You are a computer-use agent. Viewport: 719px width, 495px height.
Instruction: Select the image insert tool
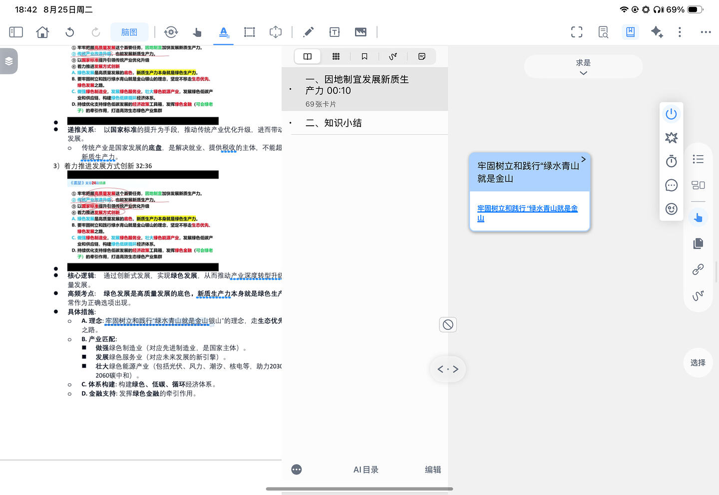tap(360, 32)
